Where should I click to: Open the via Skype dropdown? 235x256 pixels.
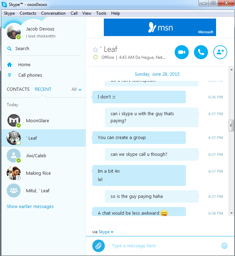tap(106, 232)
